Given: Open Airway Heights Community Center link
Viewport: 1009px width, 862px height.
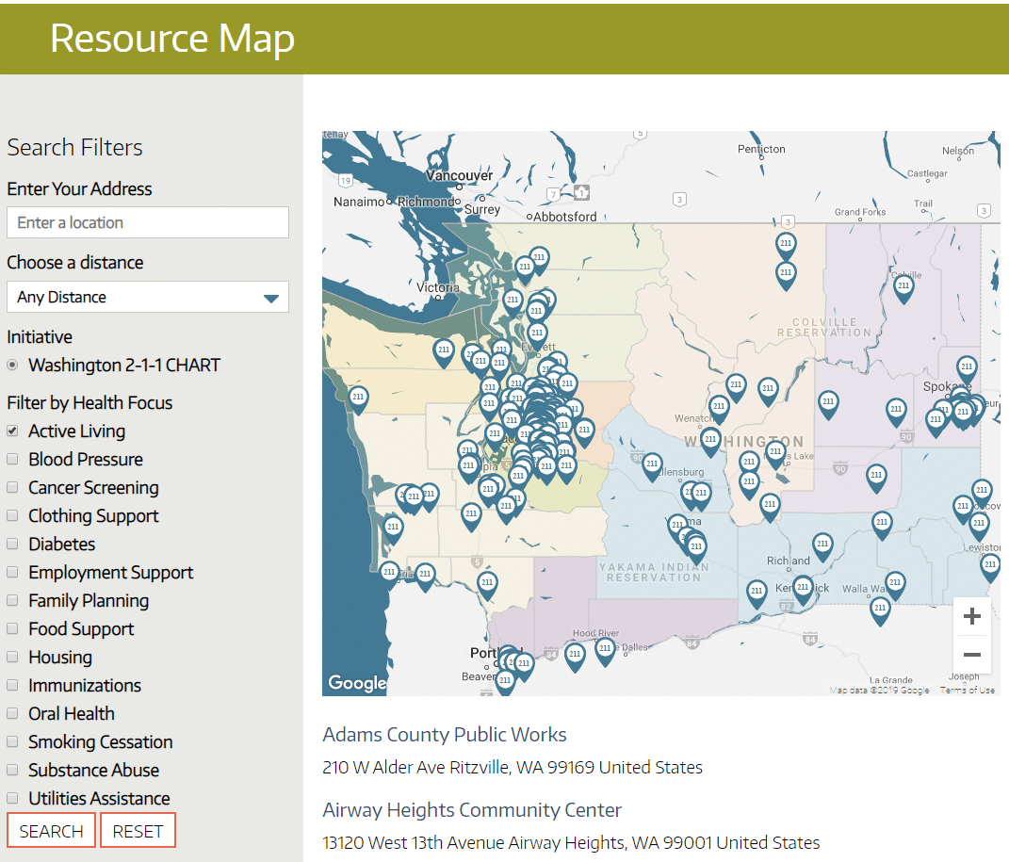Looking at the screenshot, I should click(x=472, y=810).
